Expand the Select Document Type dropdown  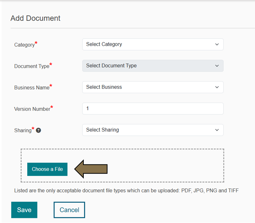(x=153, y=66)
